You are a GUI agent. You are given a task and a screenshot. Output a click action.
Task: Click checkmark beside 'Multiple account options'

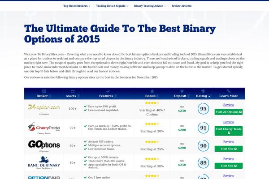coord(85,145)
